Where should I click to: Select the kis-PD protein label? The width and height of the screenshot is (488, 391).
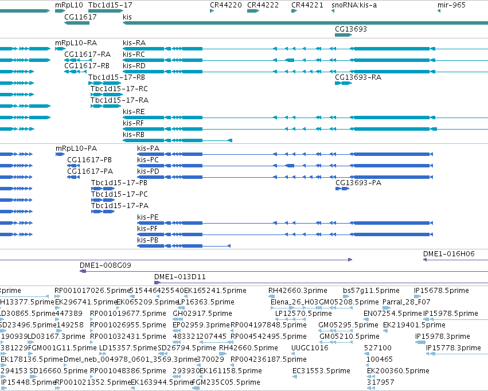tap(148, 171)
